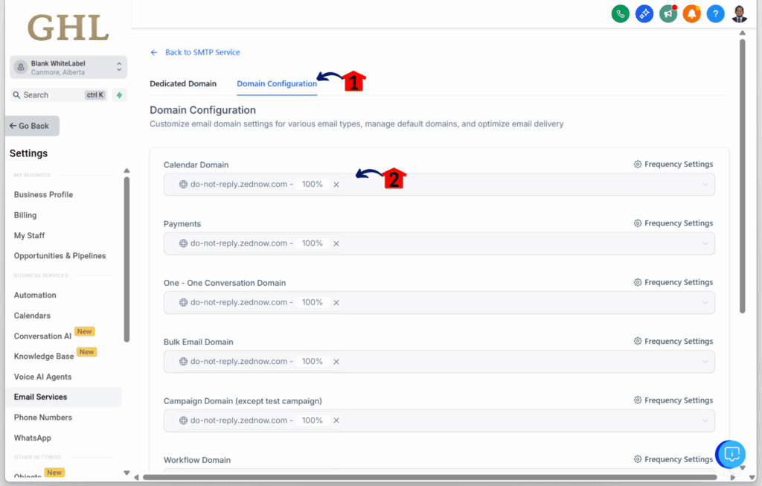Select the Domain Configuration tab

click(x=277, y=83)
